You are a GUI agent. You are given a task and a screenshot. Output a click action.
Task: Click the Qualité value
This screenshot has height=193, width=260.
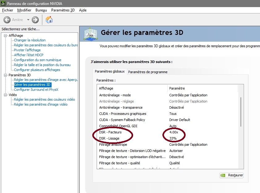(174, 163)
